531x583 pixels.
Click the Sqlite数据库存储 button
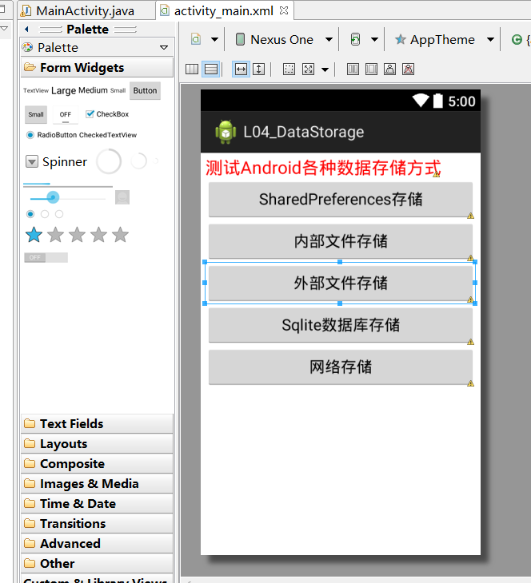341,325
